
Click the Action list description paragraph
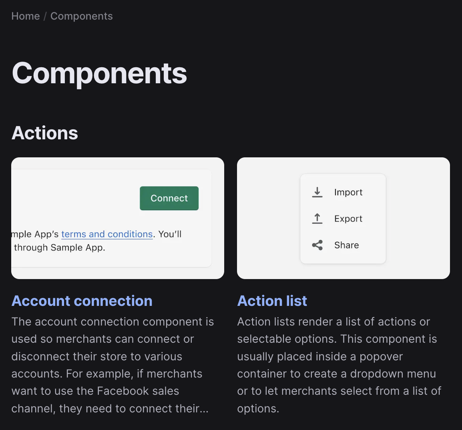click(x=339, y=365)
